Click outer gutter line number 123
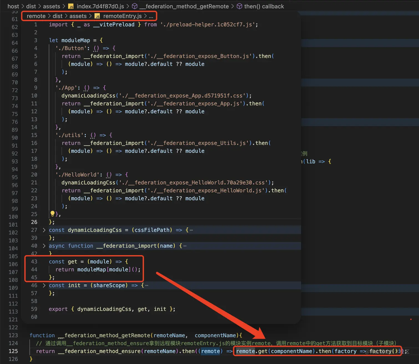This screenshot has height=364, width=419. pos(13,335)
